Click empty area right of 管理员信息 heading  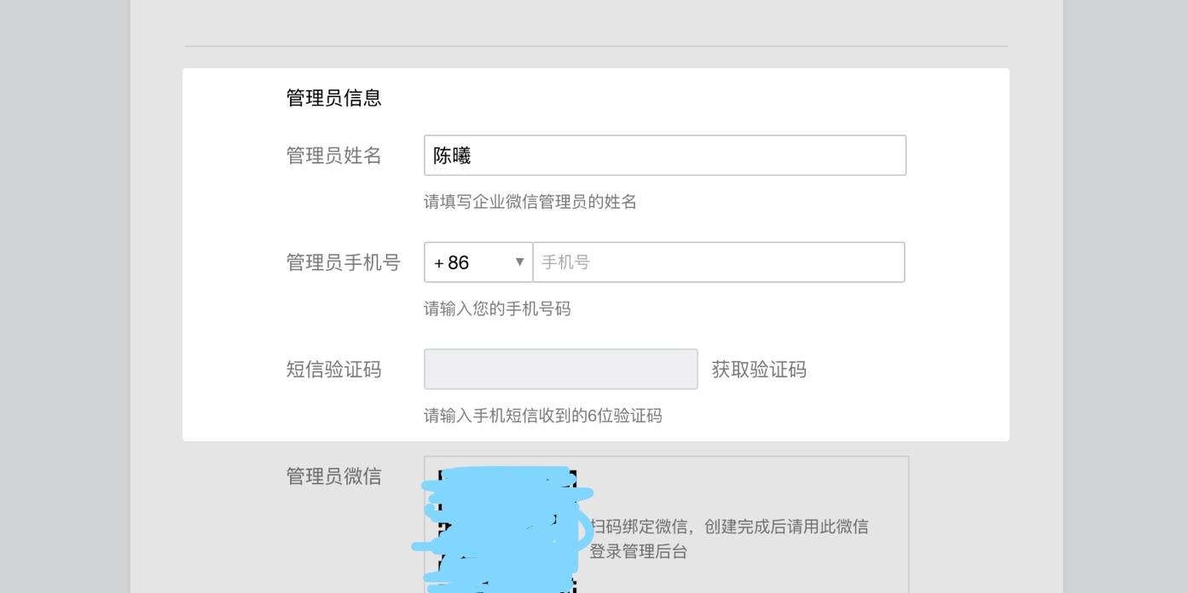682,98
